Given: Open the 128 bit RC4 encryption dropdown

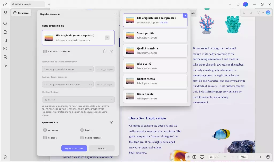Looking at the screenshot, I should tap(78, 100).
